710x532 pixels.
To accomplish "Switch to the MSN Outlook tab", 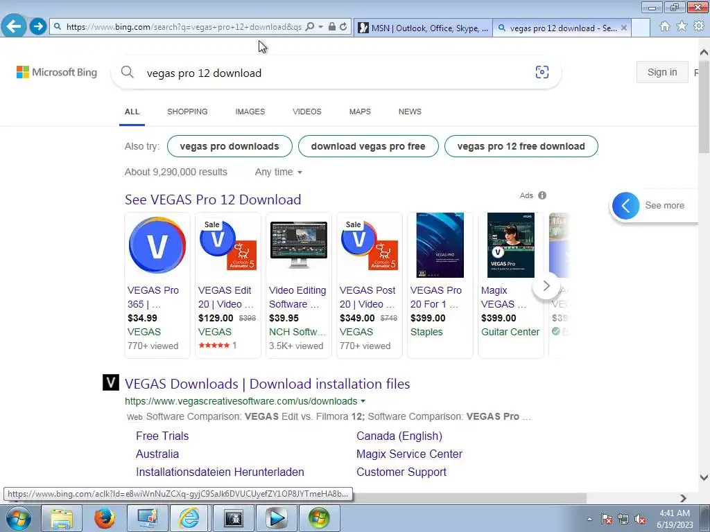I will 424,28.
